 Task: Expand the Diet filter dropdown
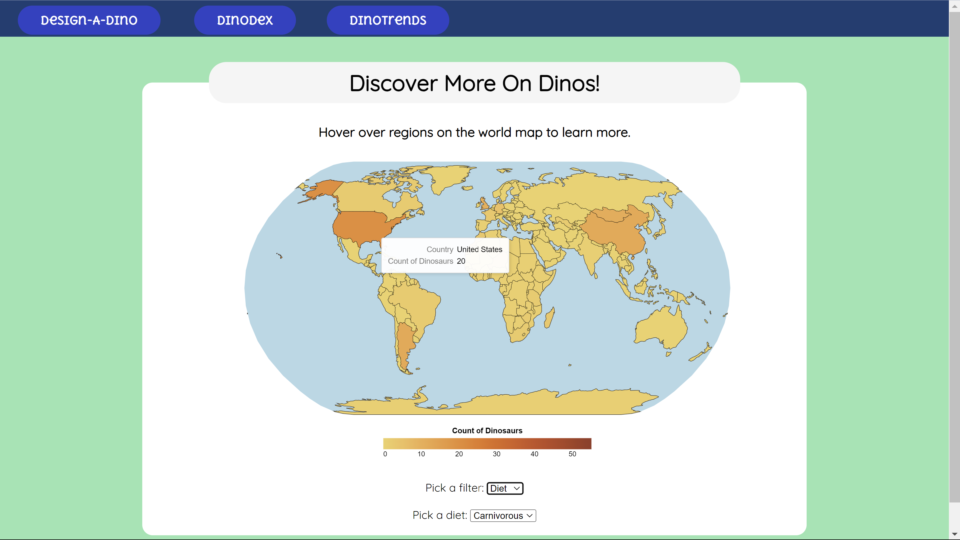click(505, 488)
